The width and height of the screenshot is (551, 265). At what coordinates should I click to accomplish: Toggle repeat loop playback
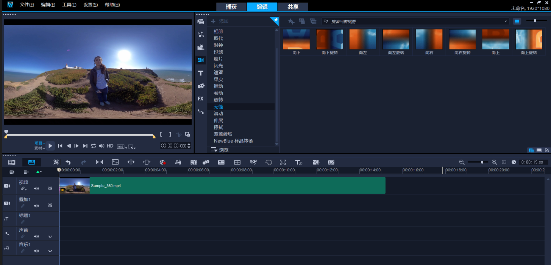coord(94,146)
